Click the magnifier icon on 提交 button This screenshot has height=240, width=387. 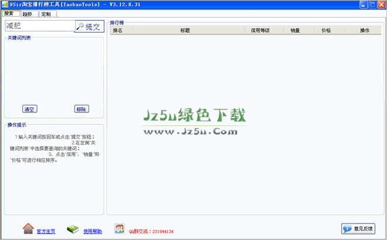click(x=80, y=26)
